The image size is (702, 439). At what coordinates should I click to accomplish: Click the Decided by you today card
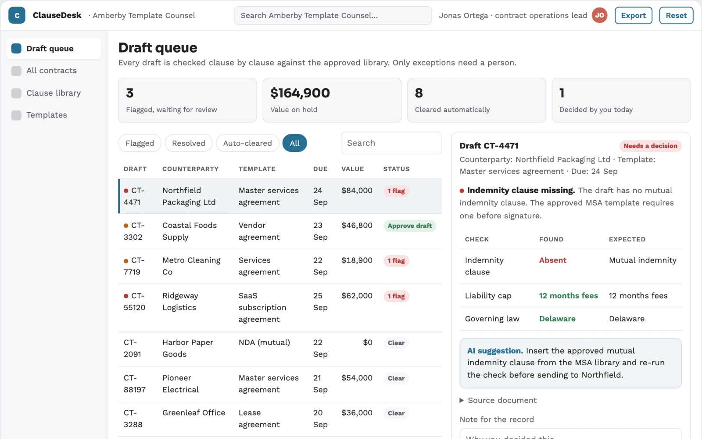[x=621, y=100]
